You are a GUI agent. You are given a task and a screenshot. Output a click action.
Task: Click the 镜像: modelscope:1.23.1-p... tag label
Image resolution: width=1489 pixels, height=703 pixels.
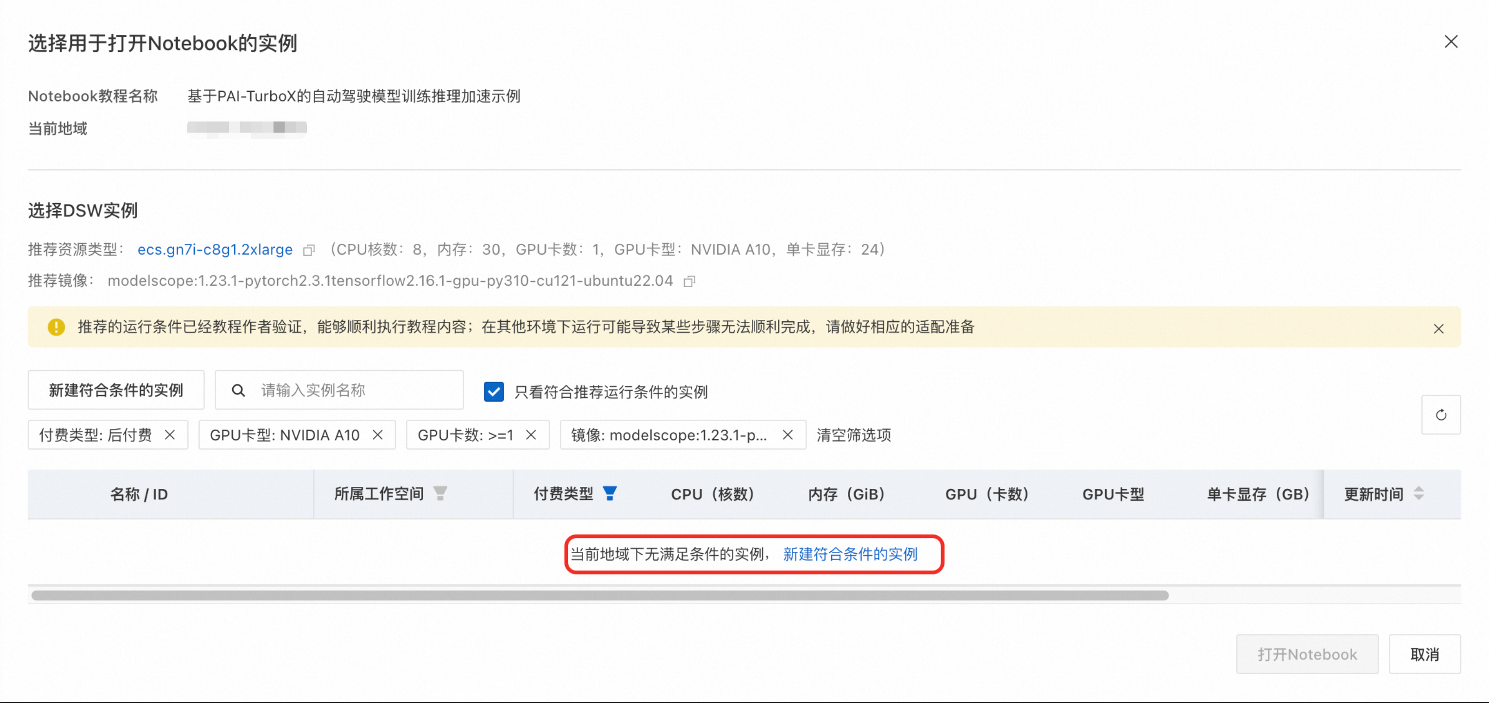point(669,435)
